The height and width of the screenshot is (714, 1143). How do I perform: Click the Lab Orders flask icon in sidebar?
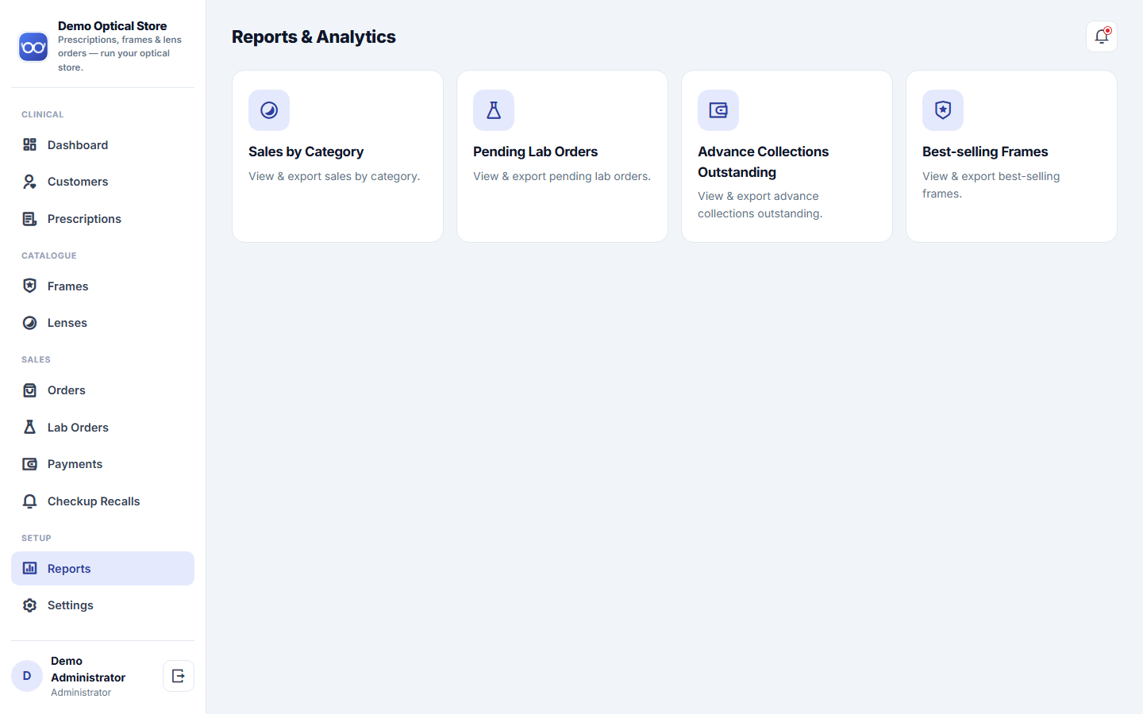pyautogui.click(x=30, y=427)
